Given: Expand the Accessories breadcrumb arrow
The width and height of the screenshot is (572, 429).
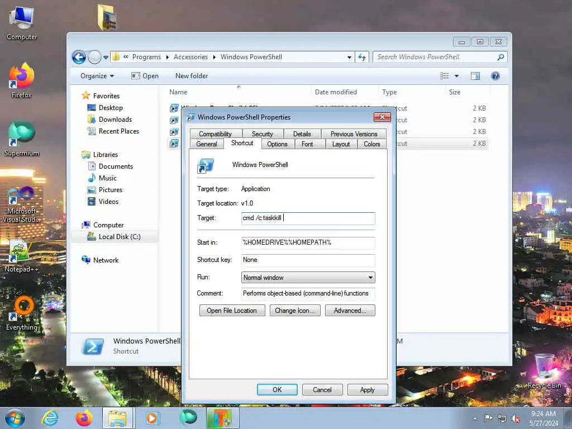Looking at the screenshot, I should [214, 58].
